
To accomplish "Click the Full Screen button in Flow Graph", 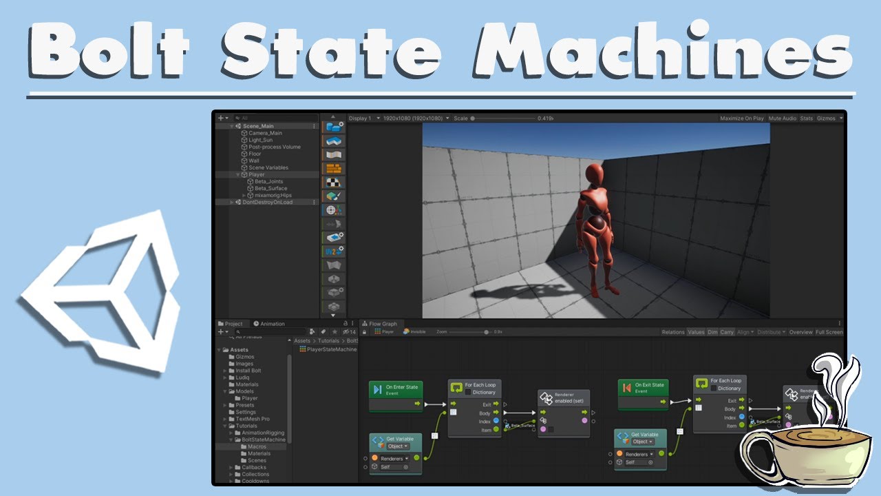I will tap(829, 332).
